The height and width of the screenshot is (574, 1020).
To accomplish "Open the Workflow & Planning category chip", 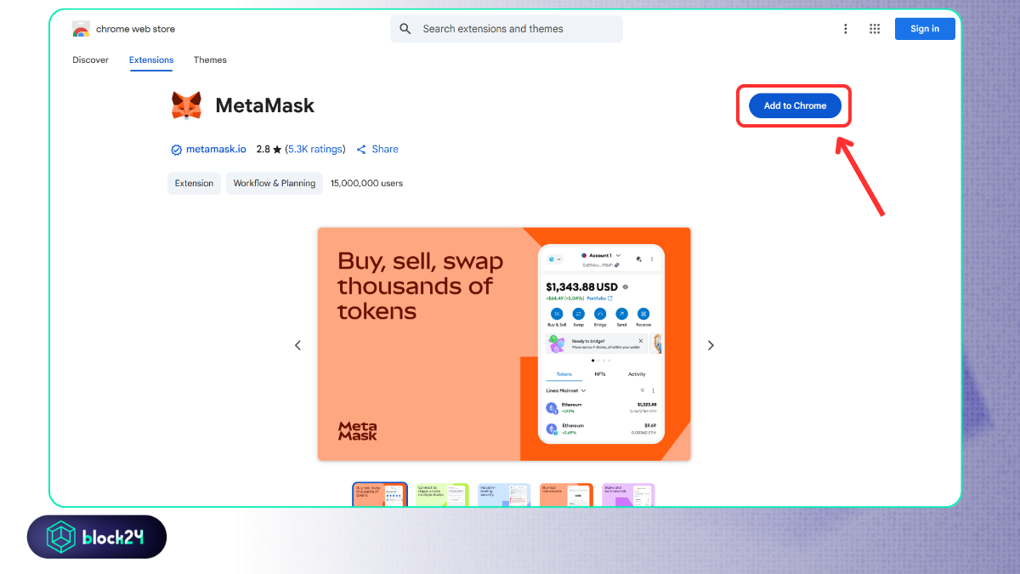I will 275,183.
